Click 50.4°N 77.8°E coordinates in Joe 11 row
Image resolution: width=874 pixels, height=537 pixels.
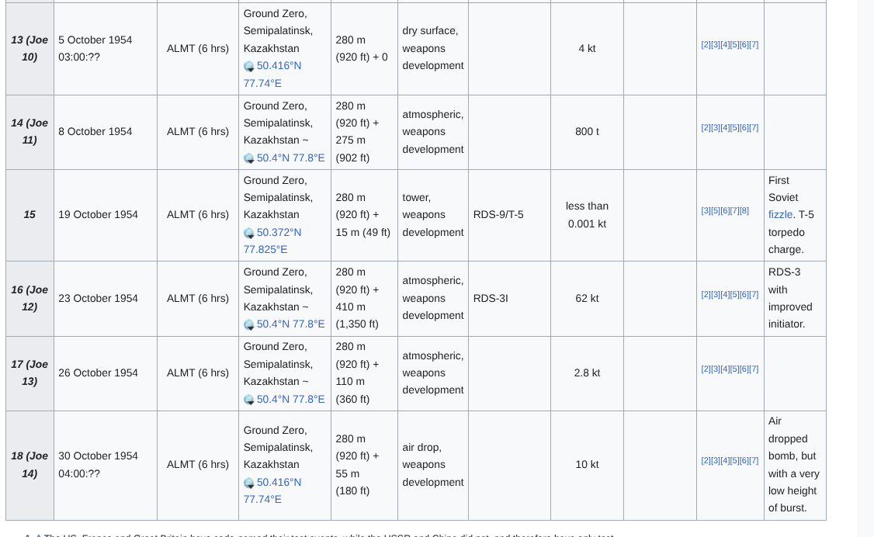point(290,158)
